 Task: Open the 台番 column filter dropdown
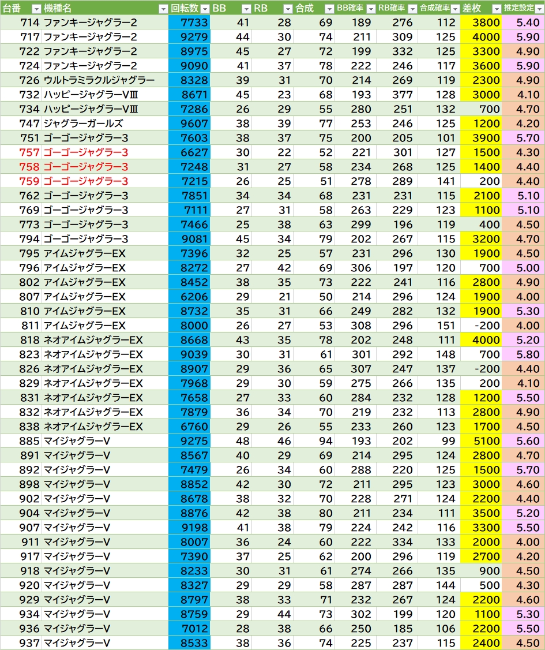coord(36,9)
